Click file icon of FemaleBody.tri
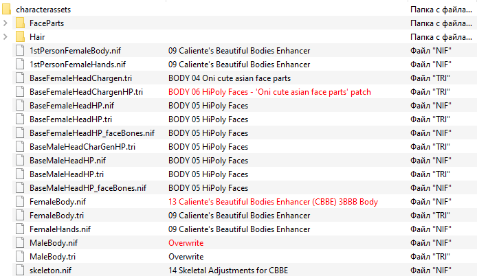 tap(20, 215)
